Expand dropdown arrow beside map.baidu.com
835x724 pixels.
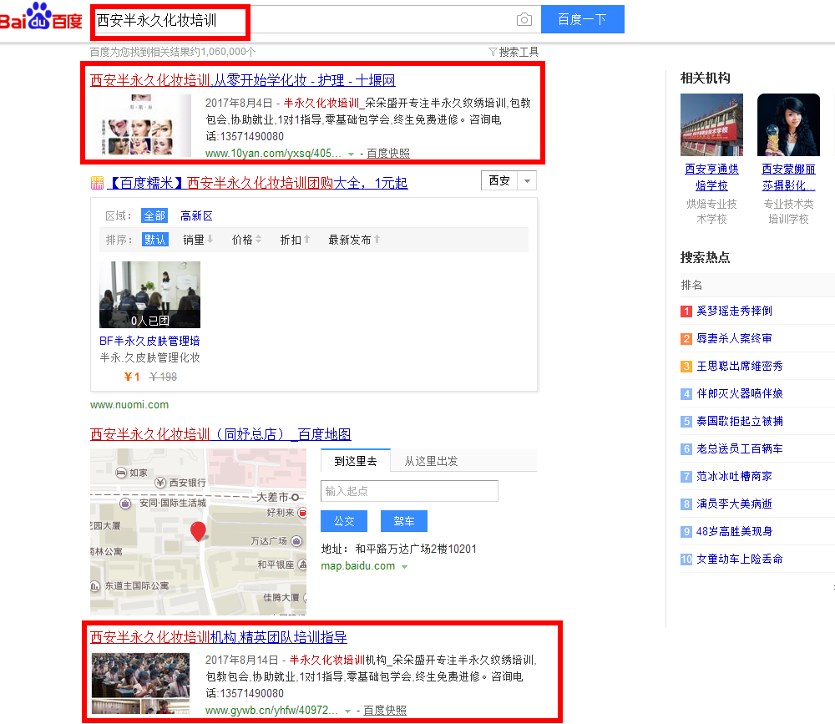click(x=405, y=567)
